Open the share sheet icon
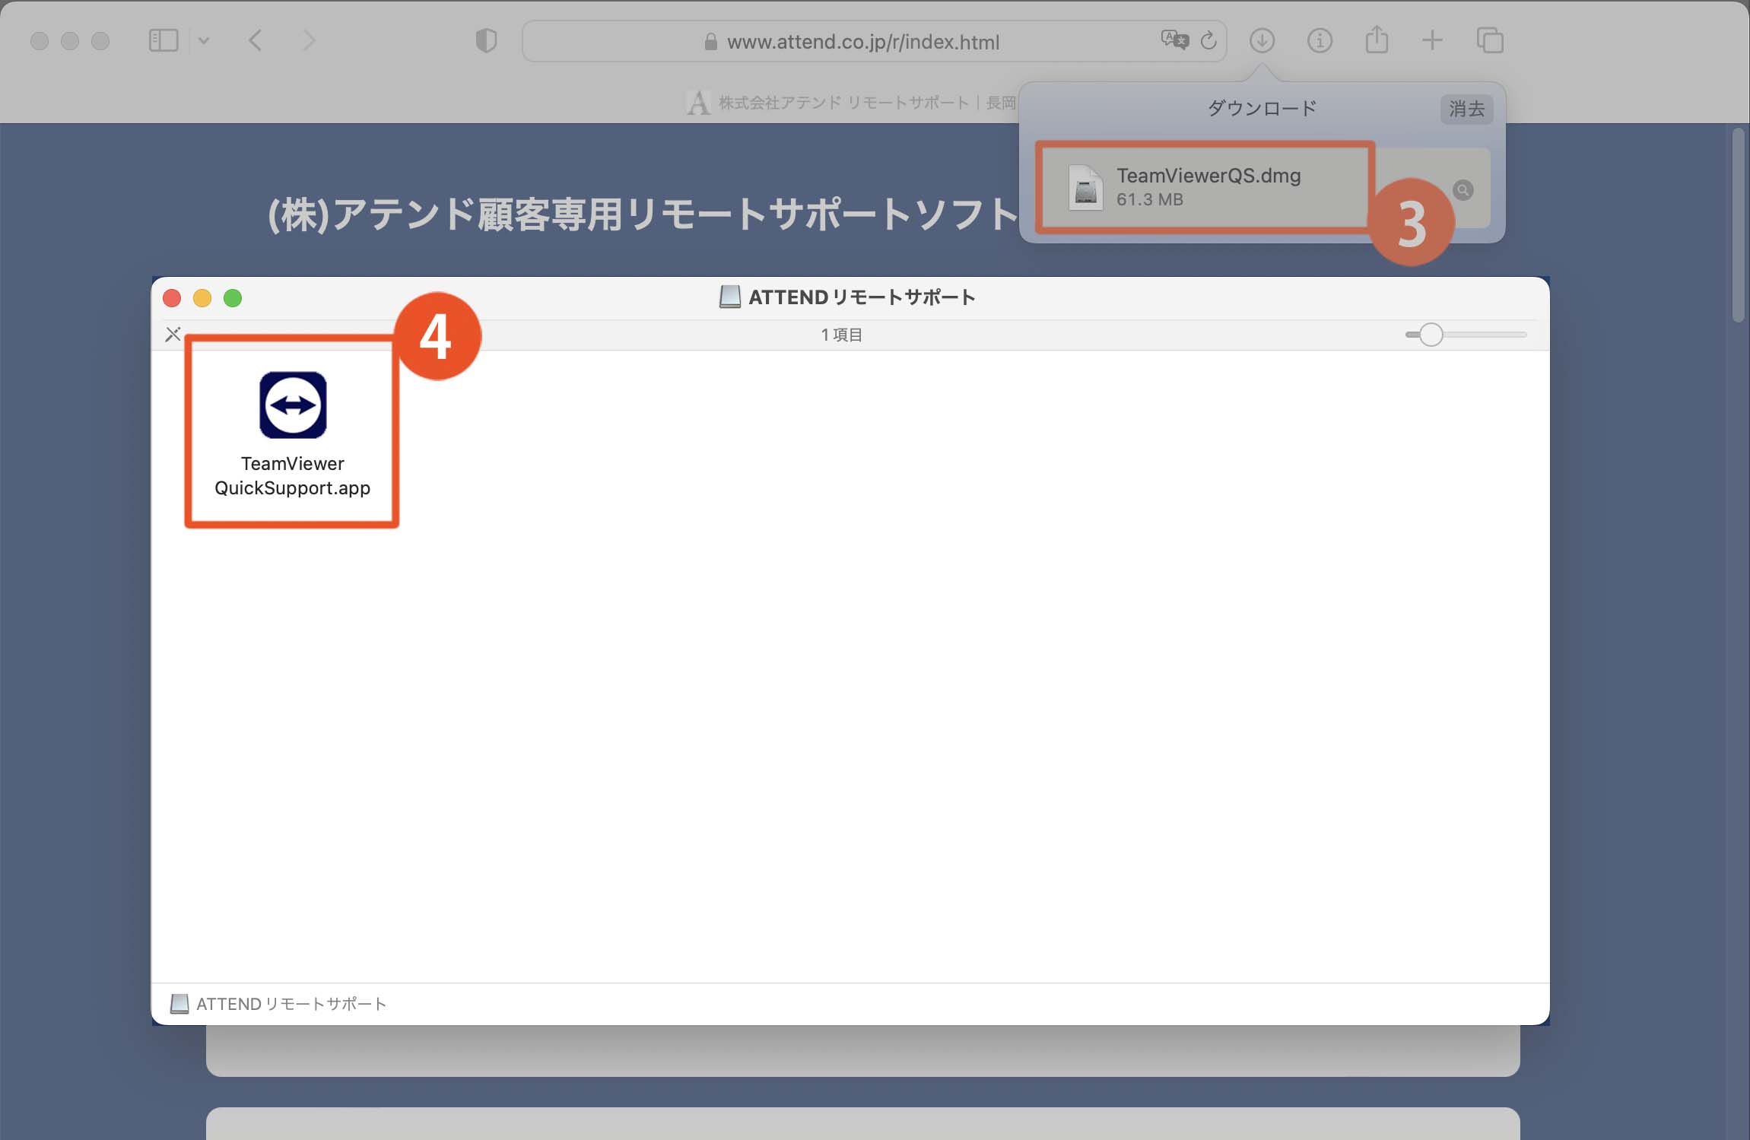Viewport: 1750px width, 1140px height. point(1376,40)
